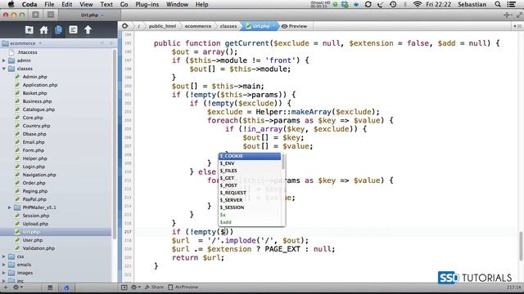Image resolution: width=524 pixels, height=294 pixels.
Task: Open Email.php in file list
Action: click(34, 142)
